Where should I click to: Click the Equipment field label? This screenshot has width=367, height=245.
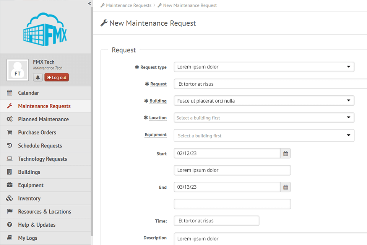pos(156,135)
